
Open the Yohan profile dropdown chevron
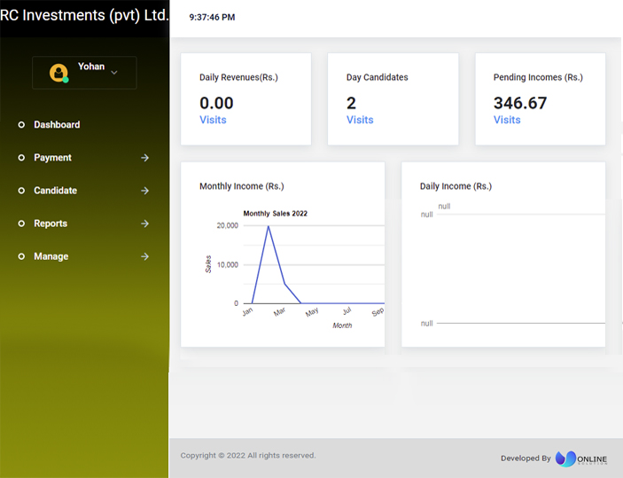click(114, 73)
